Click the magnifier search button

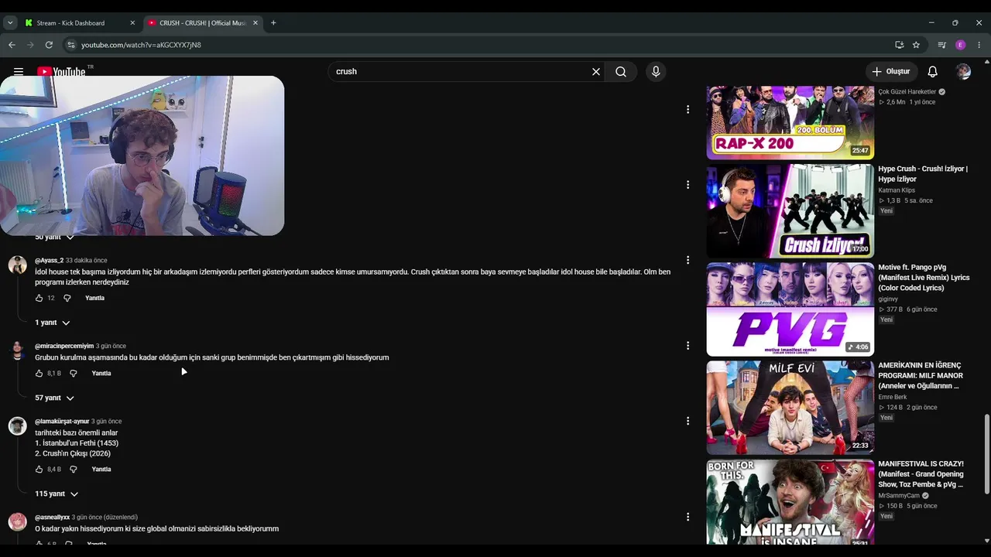pyautogui.click(x=621, y=71)
